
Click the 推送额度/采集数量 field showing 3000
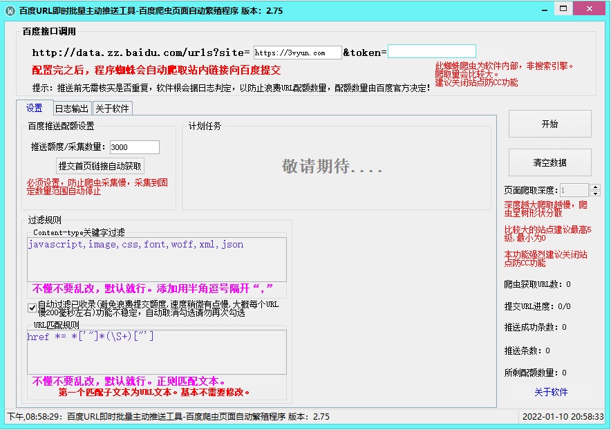134,147
